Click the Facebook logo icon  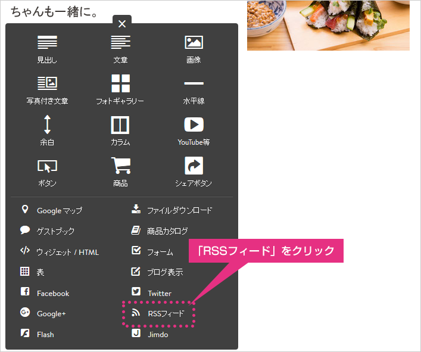tap(25, 291)
